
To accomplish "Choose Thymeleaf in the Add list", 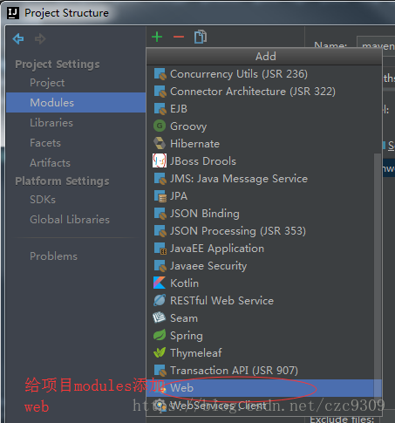I will click(x=264, y=353).
